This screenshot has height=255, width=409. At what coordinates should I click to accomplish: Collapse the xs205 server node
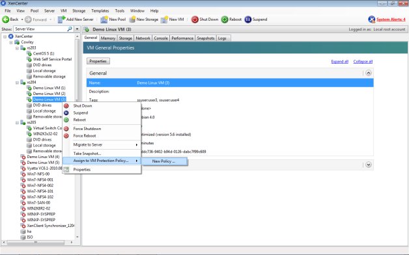click(x=17, y=122)
